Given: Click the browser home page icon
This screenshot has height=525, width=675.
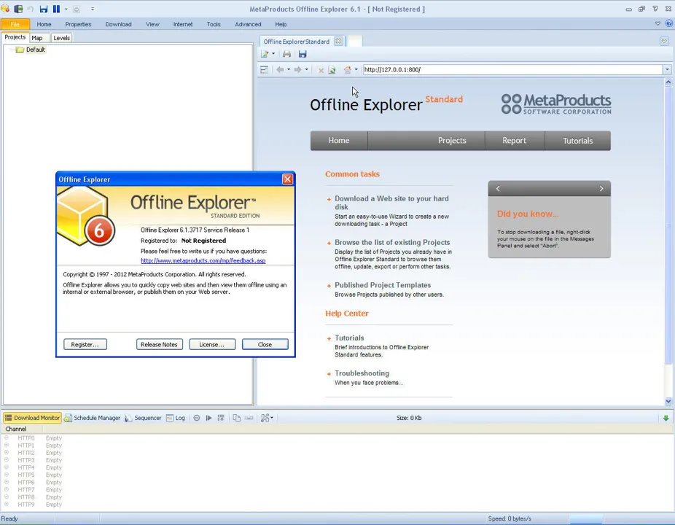Looking at the screenshot, I should tap(348, 69).
